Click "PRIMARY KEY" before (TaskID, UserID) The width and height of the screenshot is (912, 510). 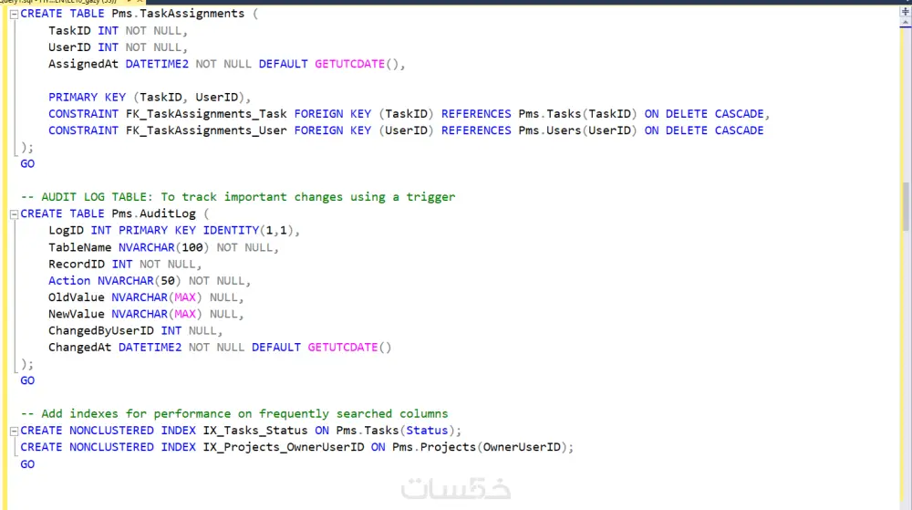point(87,97)
